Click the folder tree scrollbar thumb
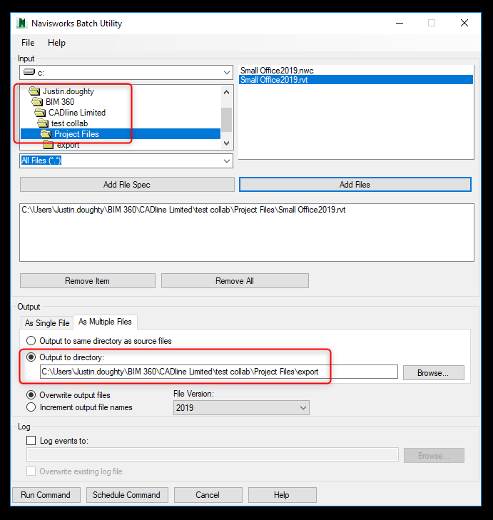The image size is (493, 520). [x=227, y=120]
